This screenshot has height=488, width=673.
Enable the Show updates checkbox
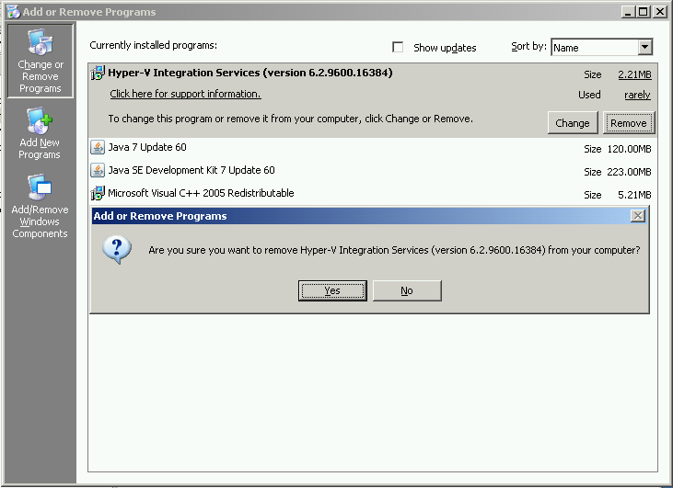pos(398,47)
